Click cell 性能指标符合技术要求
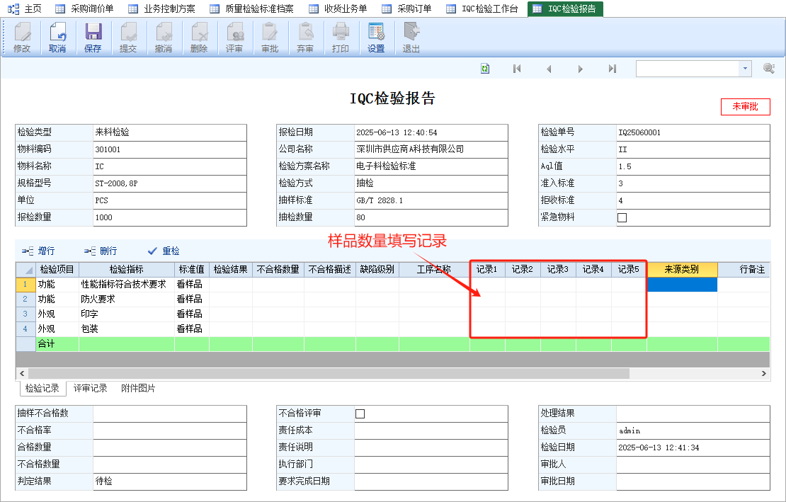 click(126, 284)
